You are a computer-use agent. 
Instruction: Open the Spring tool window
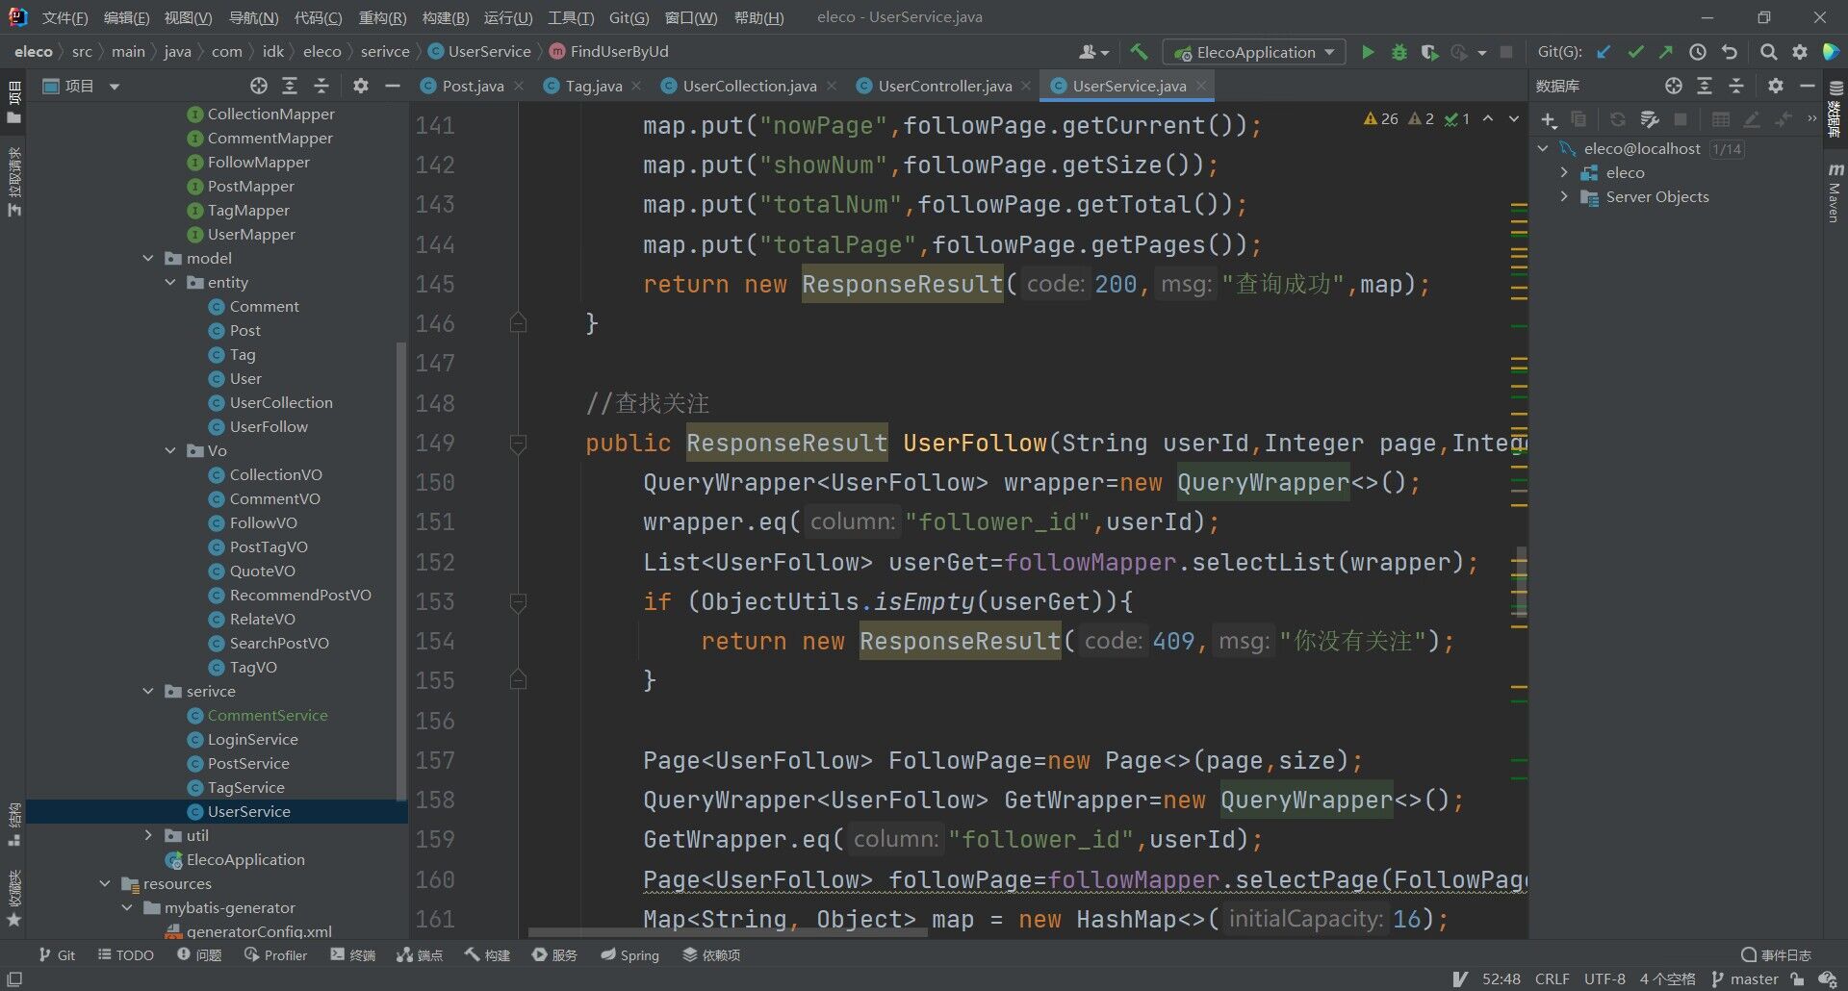click(629, 954)
